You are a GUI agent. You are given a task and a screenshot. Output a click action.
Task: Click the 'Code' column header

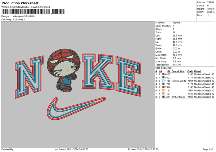pyautogui.click(x=190, y=71)
